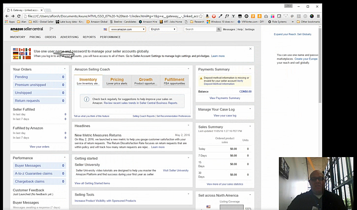Image resolution: width=357 pixels, height=210 pixels.
Task: Click the red Adblock extension icon
Action: (214, 16)
